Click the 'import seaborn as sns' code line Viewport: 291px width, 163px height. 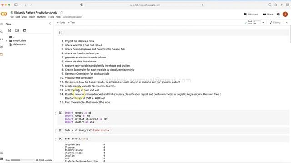79,122
